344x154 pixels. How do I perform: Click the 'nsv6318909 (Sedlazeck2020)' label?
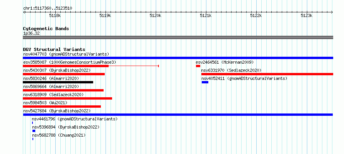pos(53,95)
